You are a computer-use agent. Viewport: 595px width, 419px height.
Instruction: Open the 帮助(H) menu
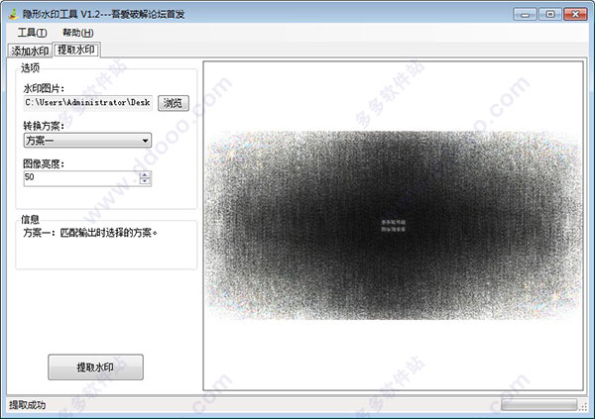(77, 33)
